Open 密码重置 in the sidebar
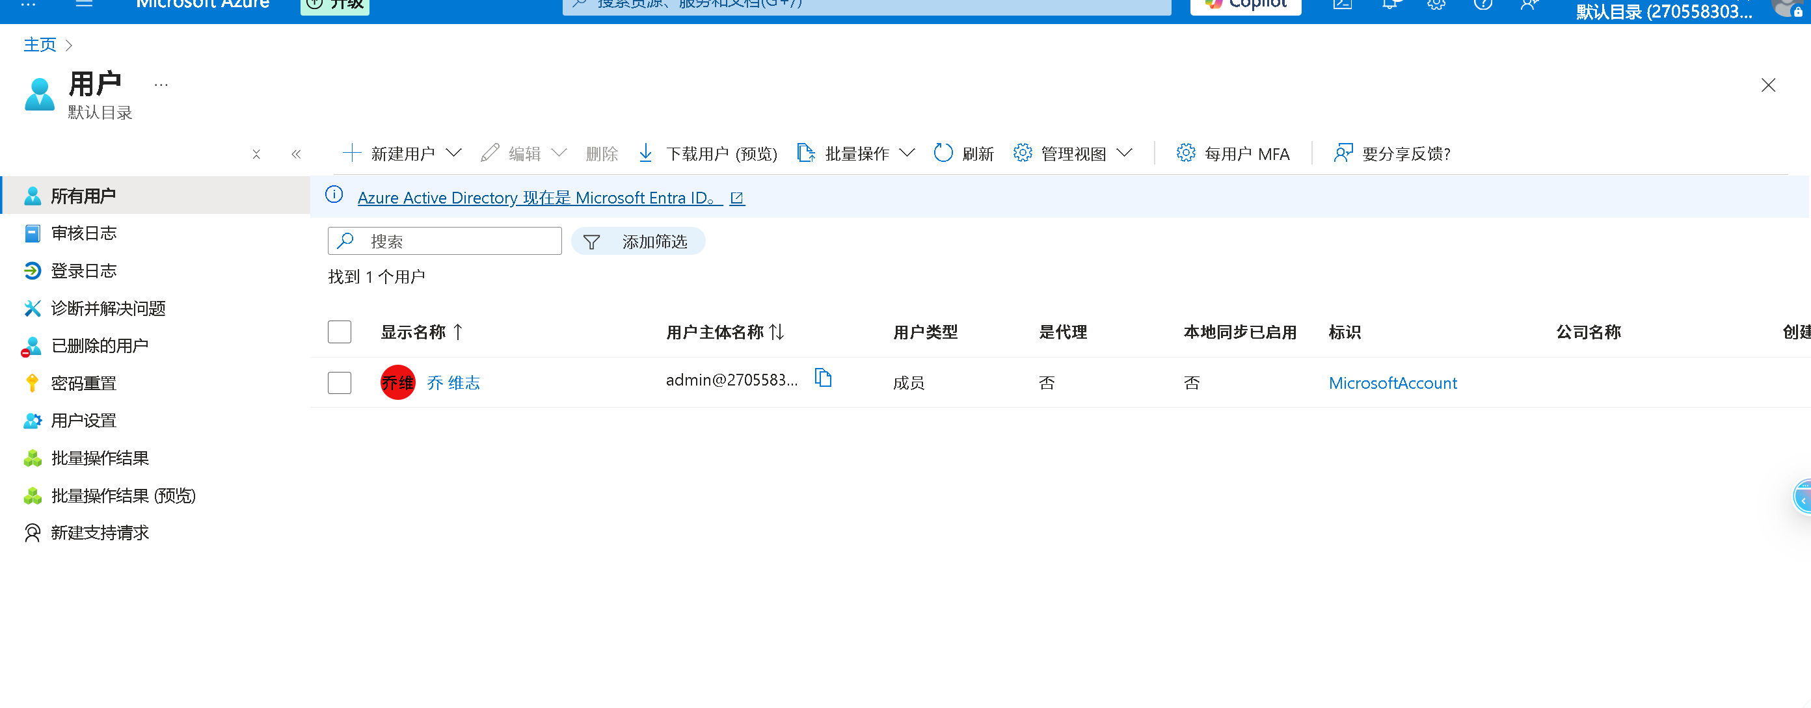This screenshot has width=1811, height=708. pyautogui.click(x=84, y=384)
